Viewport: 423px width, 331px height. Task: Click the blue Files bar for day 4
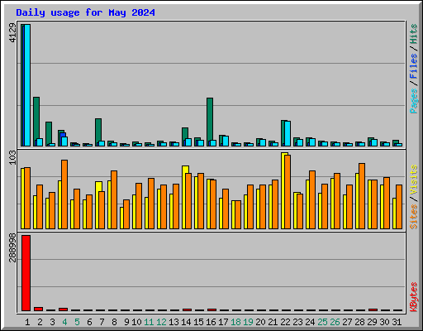point(64,135)
